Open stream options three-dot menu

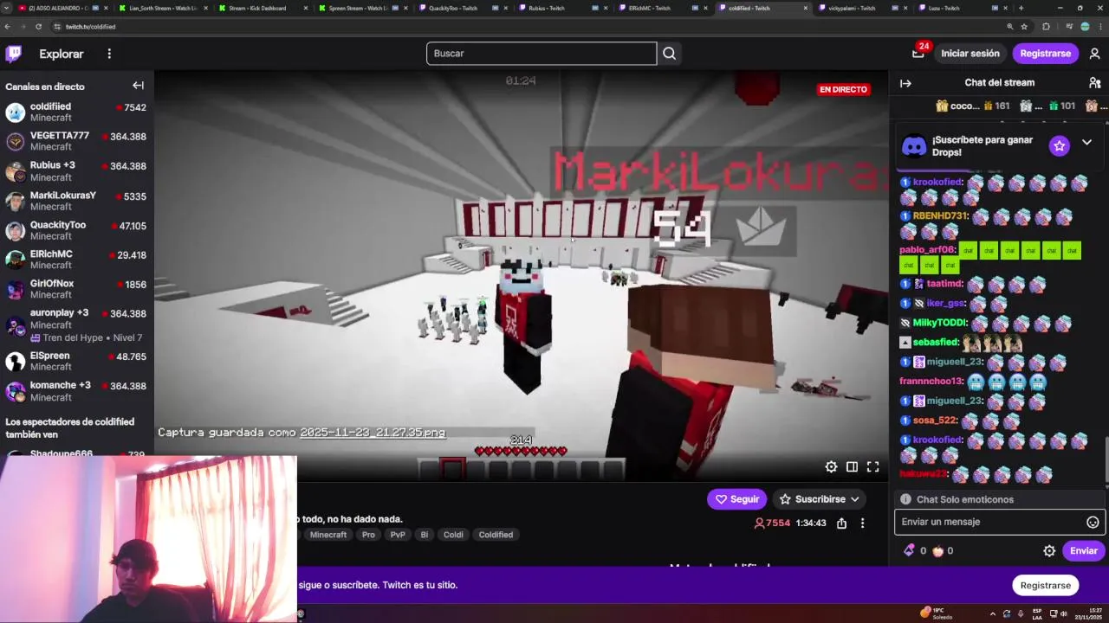(x=862, y=523)
